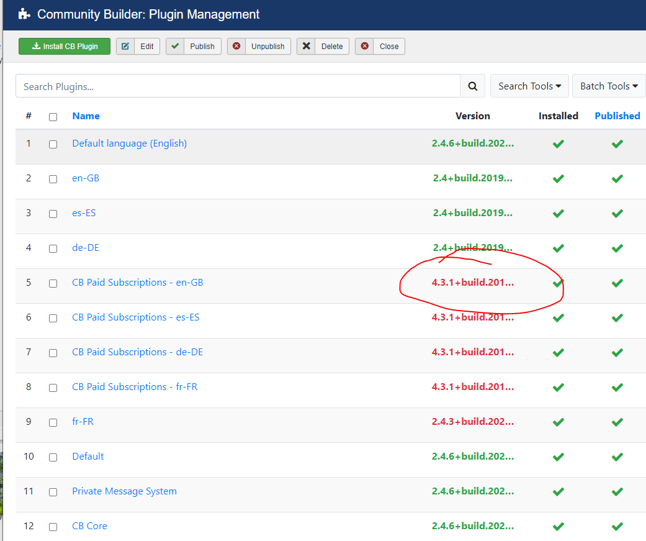646x541 pixels.
Task: Sort plugins by Published column
Action: [617, 116]
